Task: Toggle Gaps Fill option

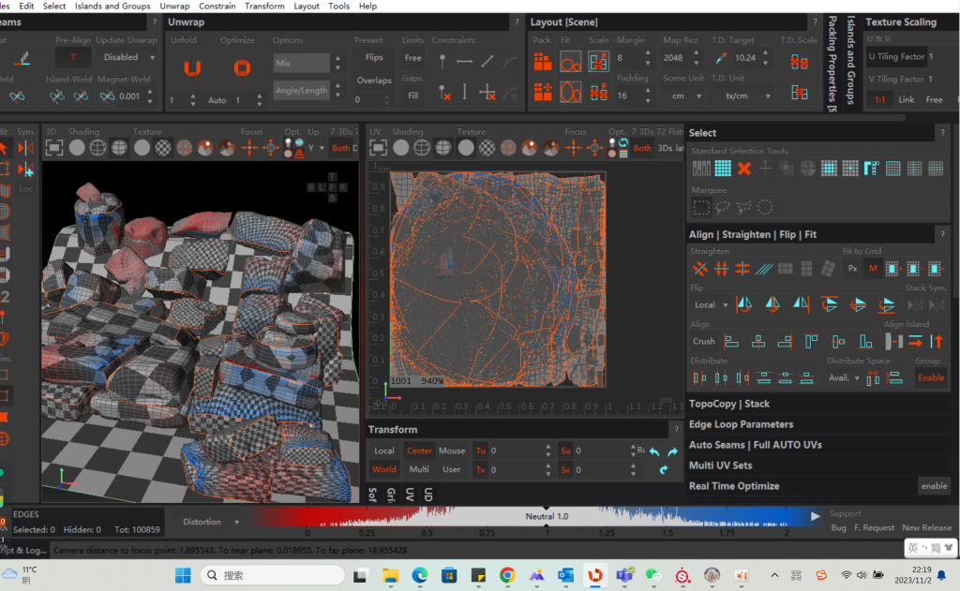Action: 413,96
